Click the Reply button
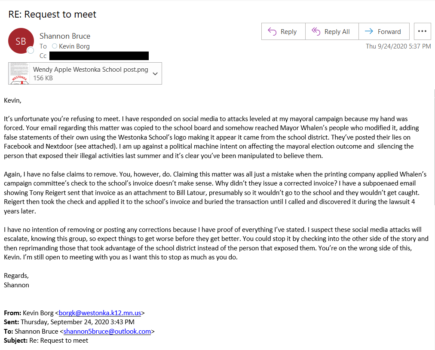Screen dimensions: 435x350 (x=283, y=31)
